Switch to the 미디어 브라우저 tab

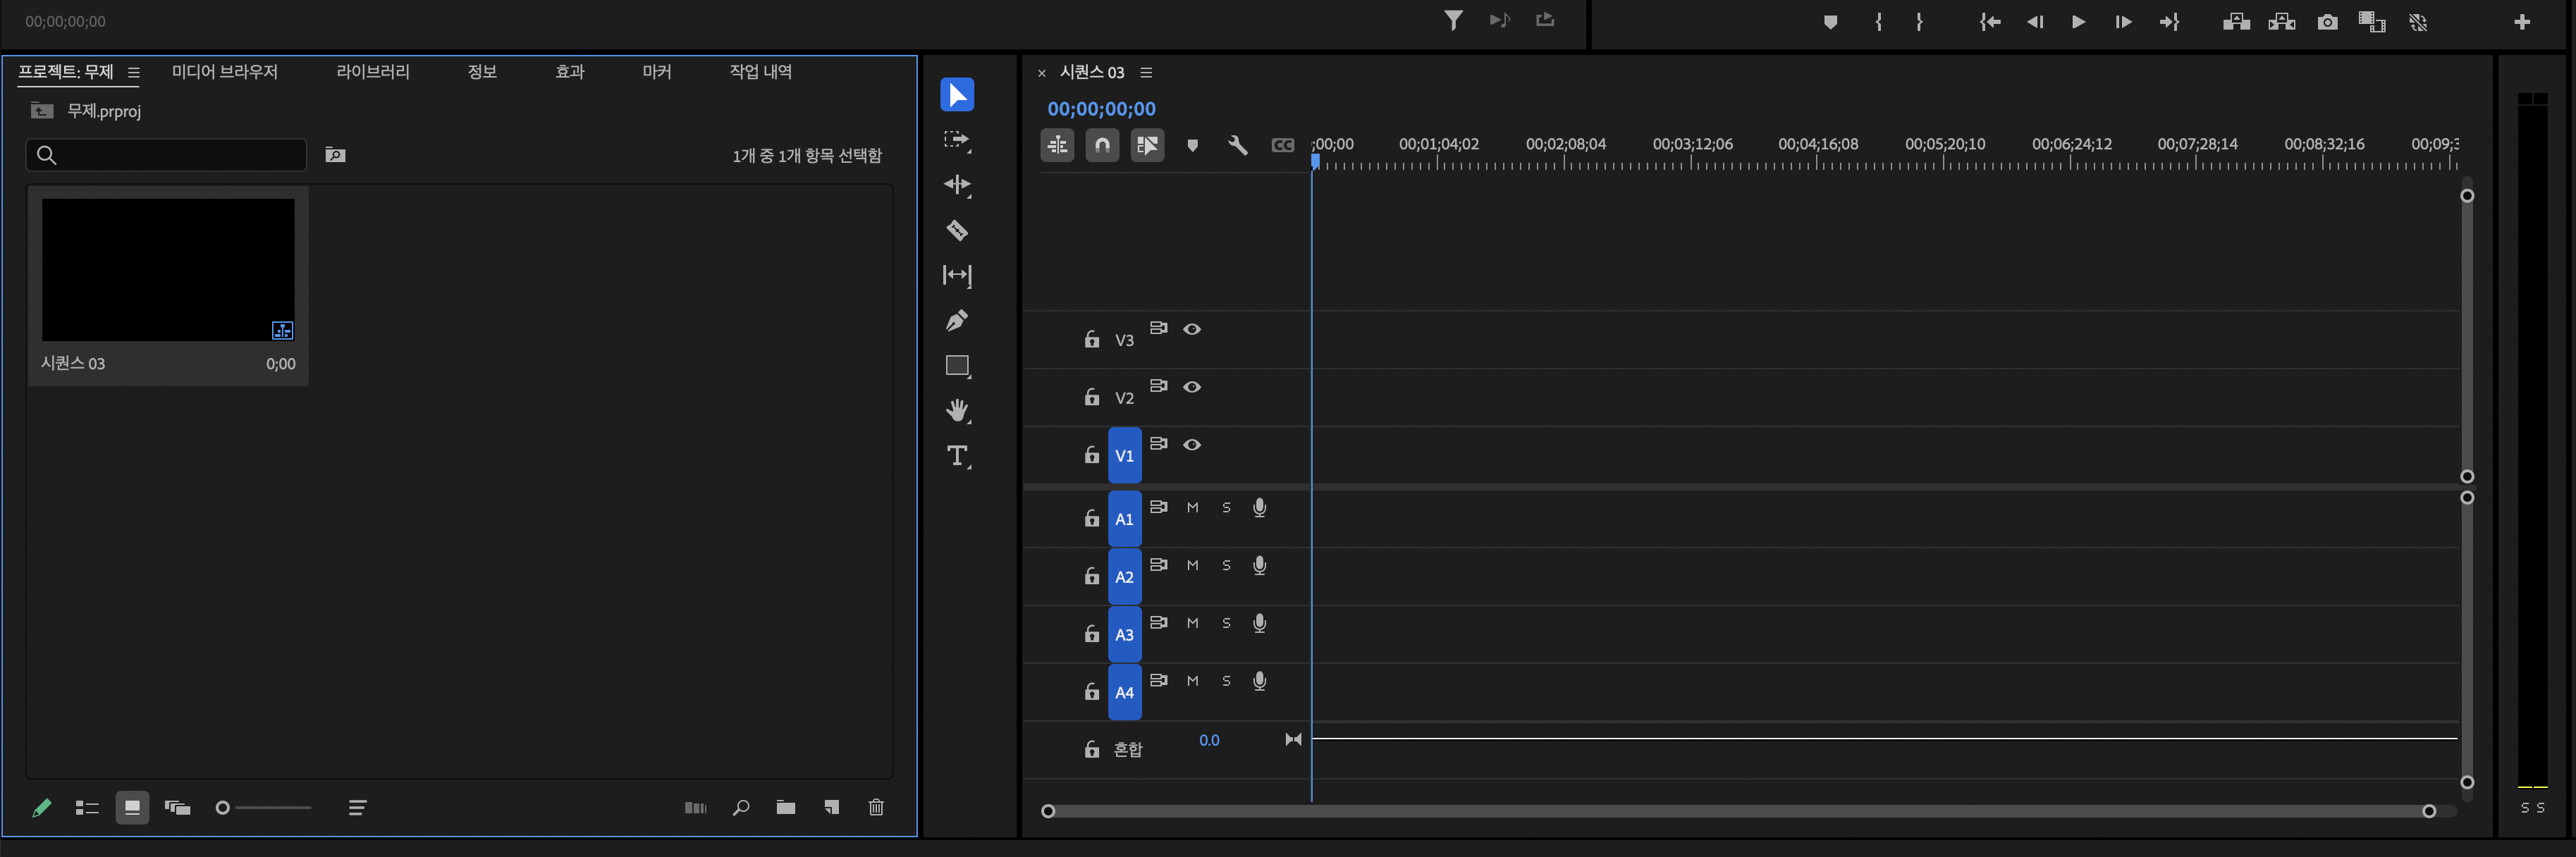coord(224,72)
